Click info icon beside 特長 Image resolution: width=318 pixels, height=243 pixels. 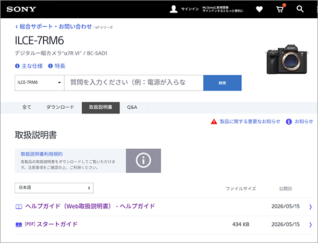(50, 66)
